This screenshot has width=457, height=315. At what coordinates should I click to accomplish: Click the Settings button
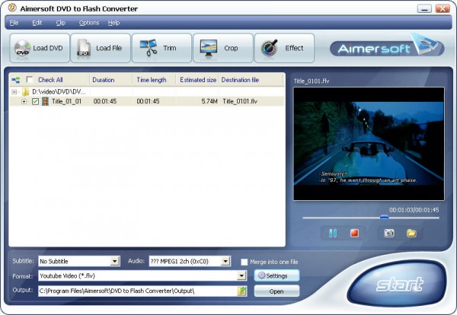pyautogui.click(x=276, y=275)
